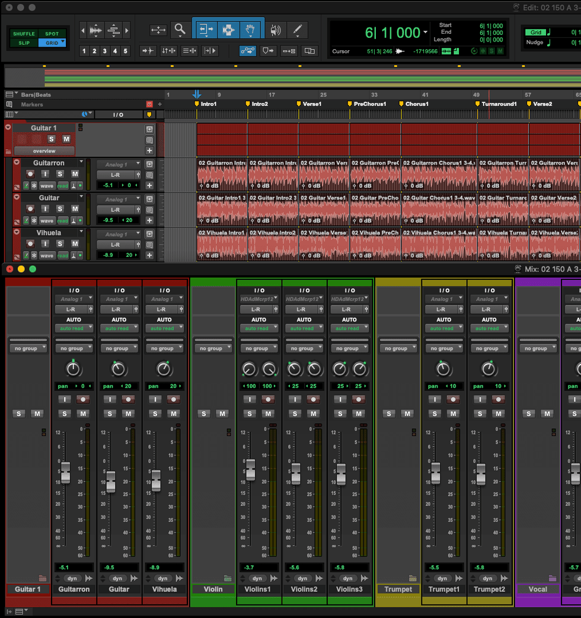
Task: Click the Guitarron volume fader in mixer
Action: (x=65, y=471)
